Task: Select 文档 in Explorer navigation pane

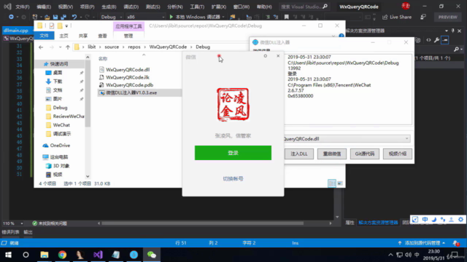Action: pos(58,90)
